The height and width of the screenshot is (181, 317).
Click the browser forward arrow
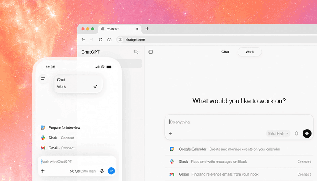pyautogui.click(x=92, y=40)
